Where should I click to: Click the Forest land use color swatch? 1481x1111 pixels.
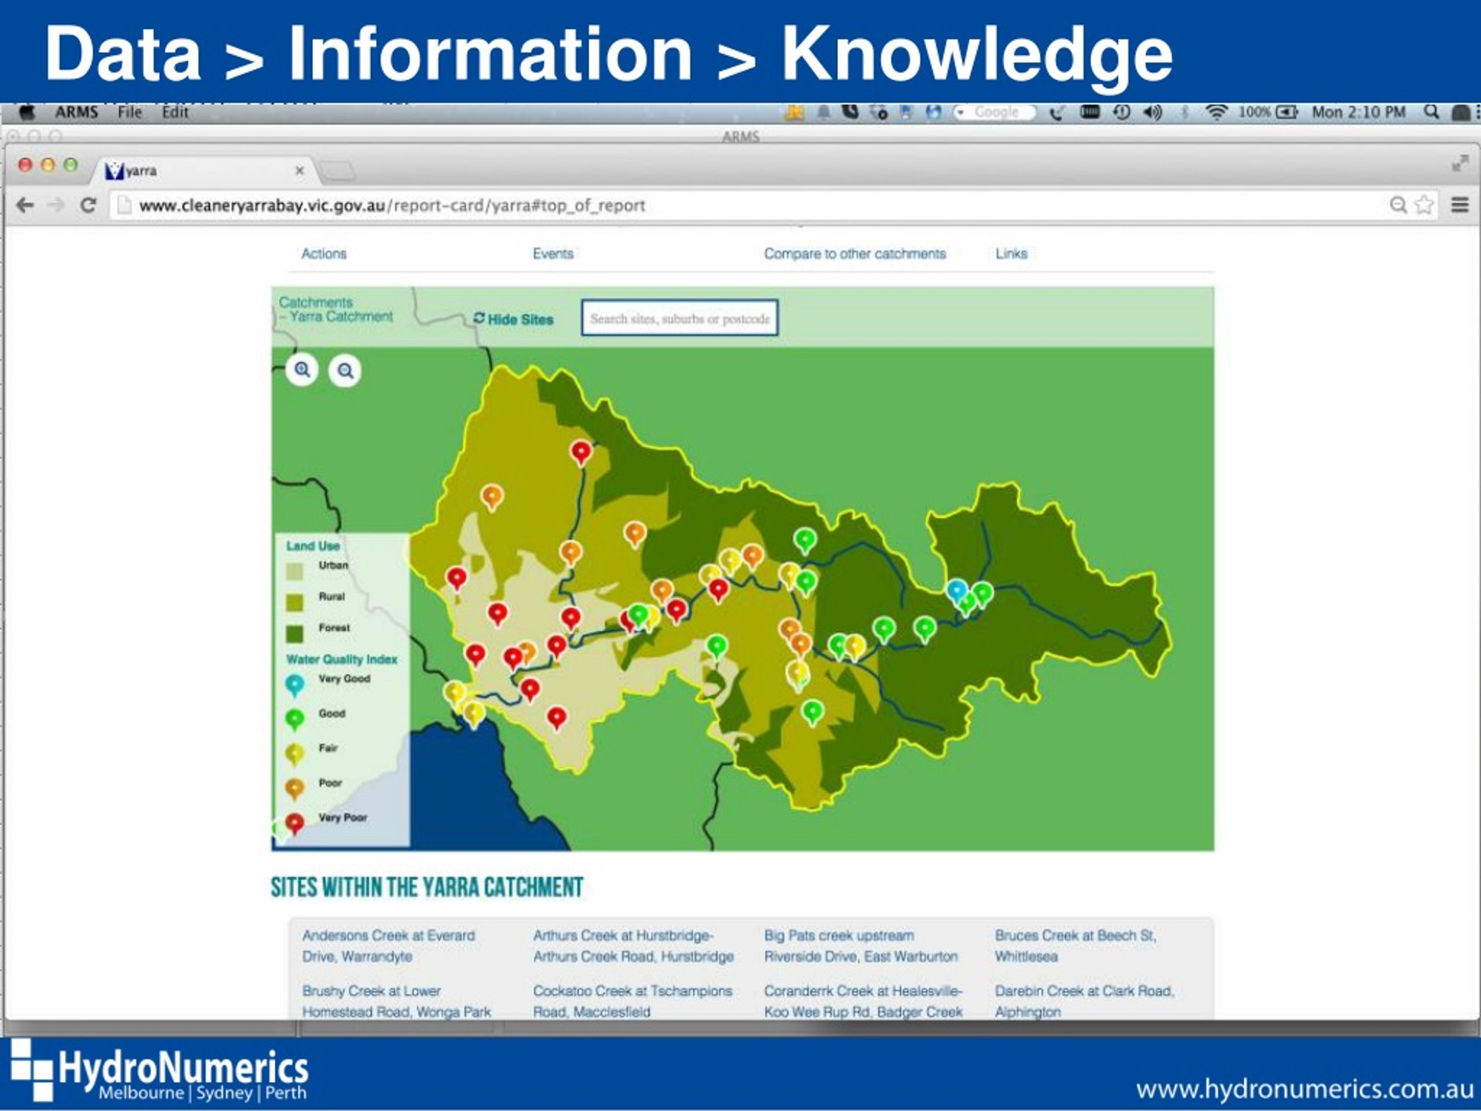(x=294, y=634)
